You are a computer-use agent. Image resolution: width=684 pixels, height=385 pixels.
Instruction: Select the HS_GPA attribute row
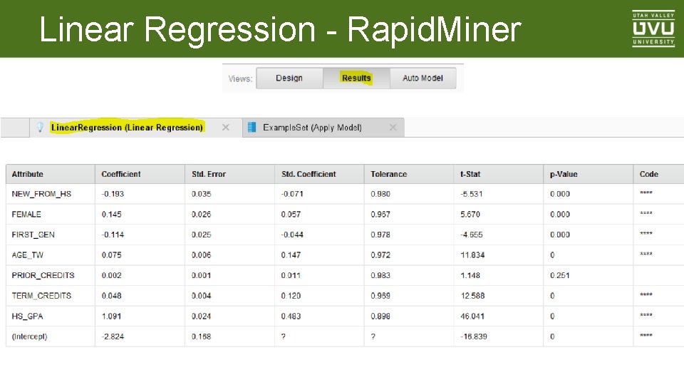pos(345,316)
